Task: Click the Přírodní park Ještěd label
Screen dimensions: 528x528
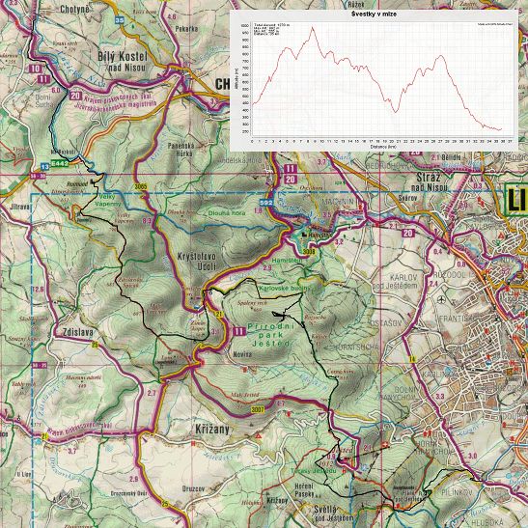Action: [x=270, y=335]
